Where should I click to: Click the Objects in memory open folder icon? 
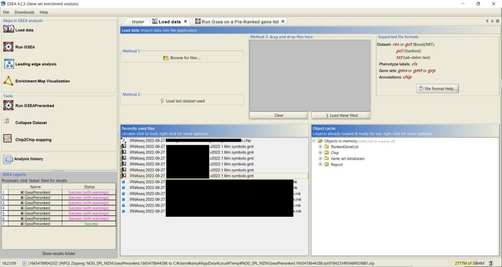click(x=320, y=141)
